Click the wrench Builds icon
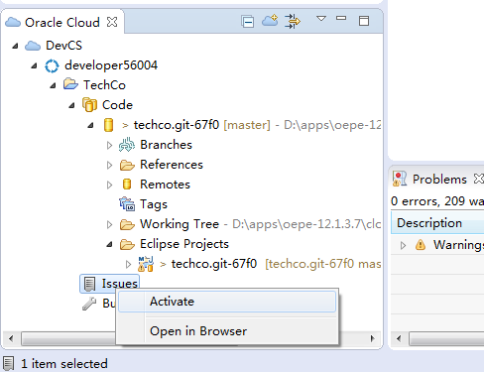The image size is (484, 372). click(x=89, y=304)
